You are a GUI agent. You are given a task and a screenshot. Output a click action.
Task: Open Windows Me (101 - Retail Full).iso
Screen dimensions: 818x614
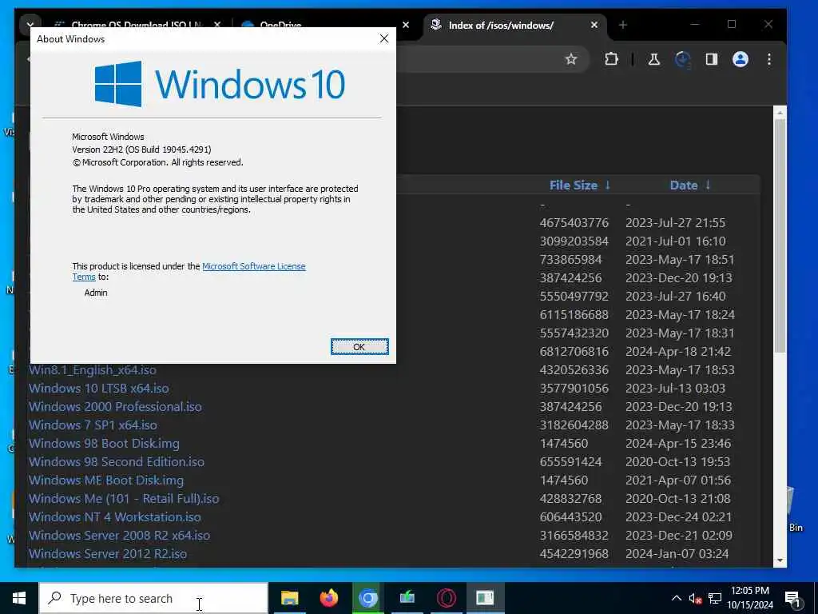[x=124, y=499]
